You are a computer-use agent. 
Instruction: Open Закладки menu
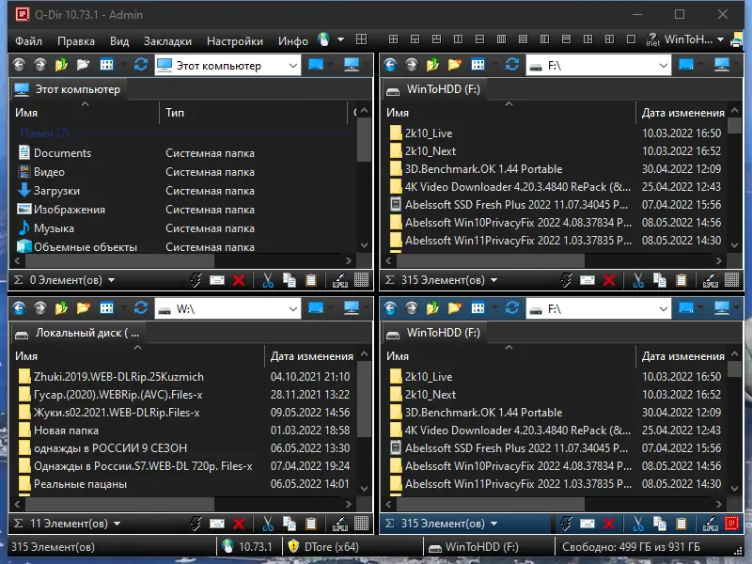click(x=167, y=41)
